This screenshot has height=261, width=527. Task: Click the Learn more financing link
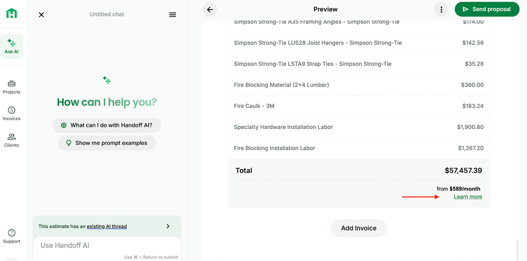tap(468, 197)
